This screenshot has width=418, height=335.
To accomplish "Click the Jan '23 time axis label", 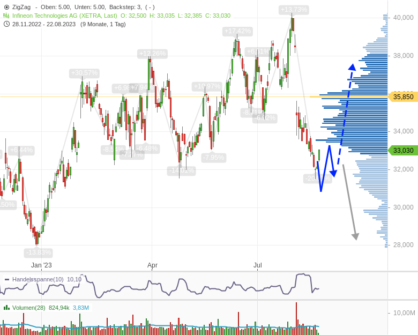I will pos(41,265).
